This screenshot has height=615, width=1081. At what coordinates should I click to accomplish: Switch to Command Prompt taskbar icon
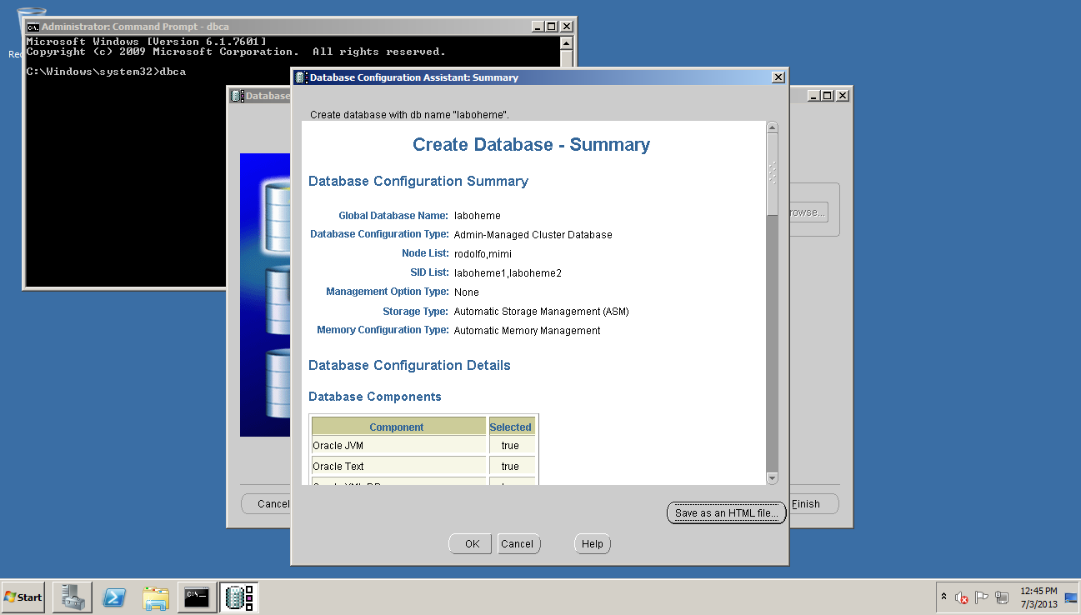[197, 597]
